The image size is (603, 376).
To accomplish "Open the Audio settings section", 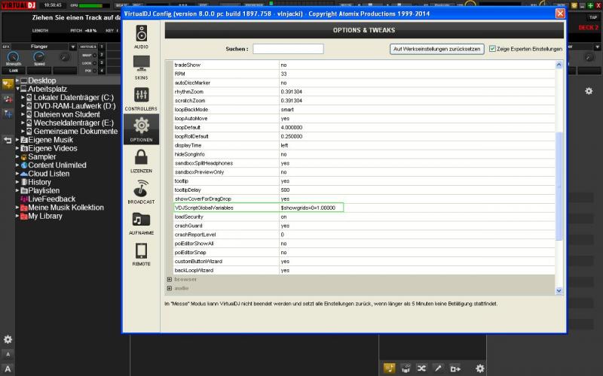I will point(141,37).
